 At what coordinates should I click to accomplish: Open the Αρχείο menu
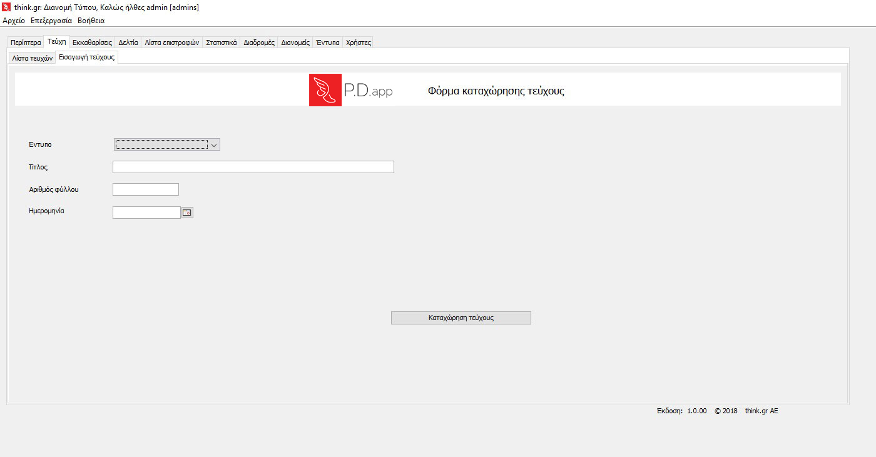point(14,21)
